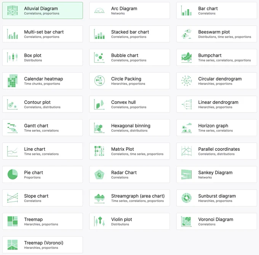The height and width of the screenshot is (255, 259).
Task: Select the Multi-set bar chart icon
Action: pos(13,34)
